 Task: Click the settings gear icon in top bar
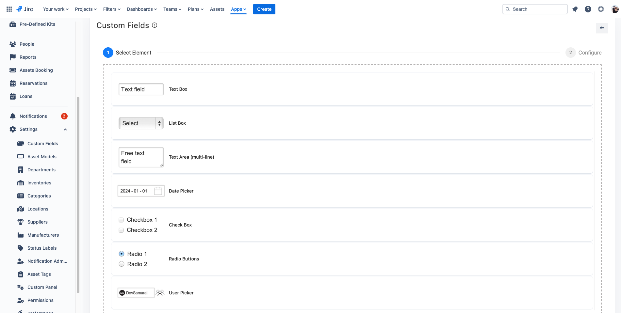click(601, 9)
